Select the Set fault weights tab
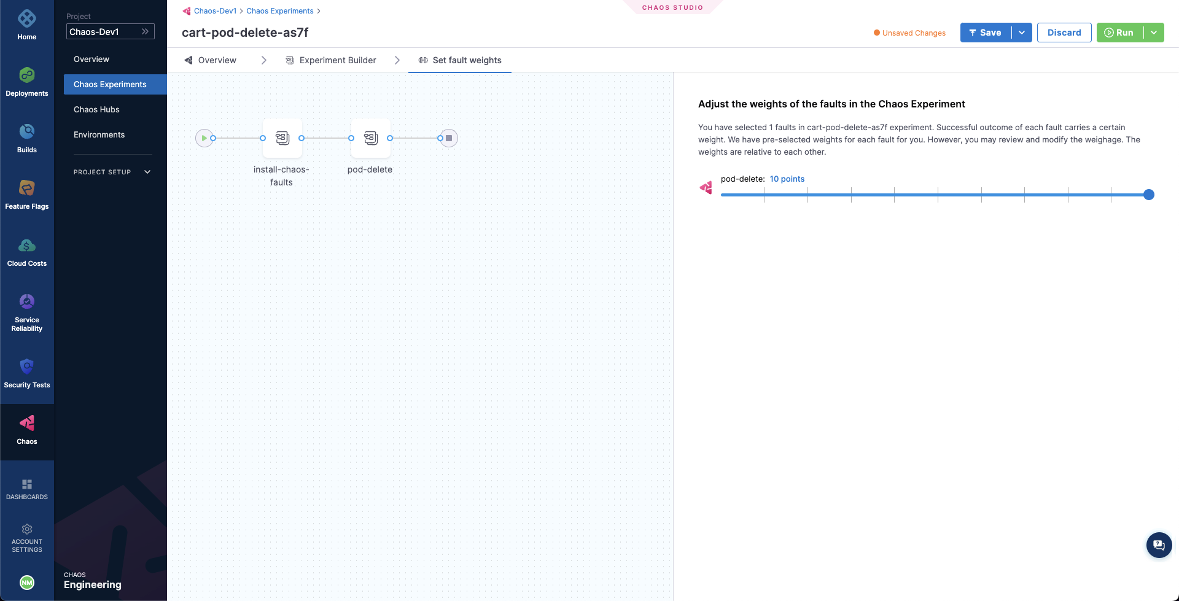The image size is (1179, 601). [x=460, y=60]
